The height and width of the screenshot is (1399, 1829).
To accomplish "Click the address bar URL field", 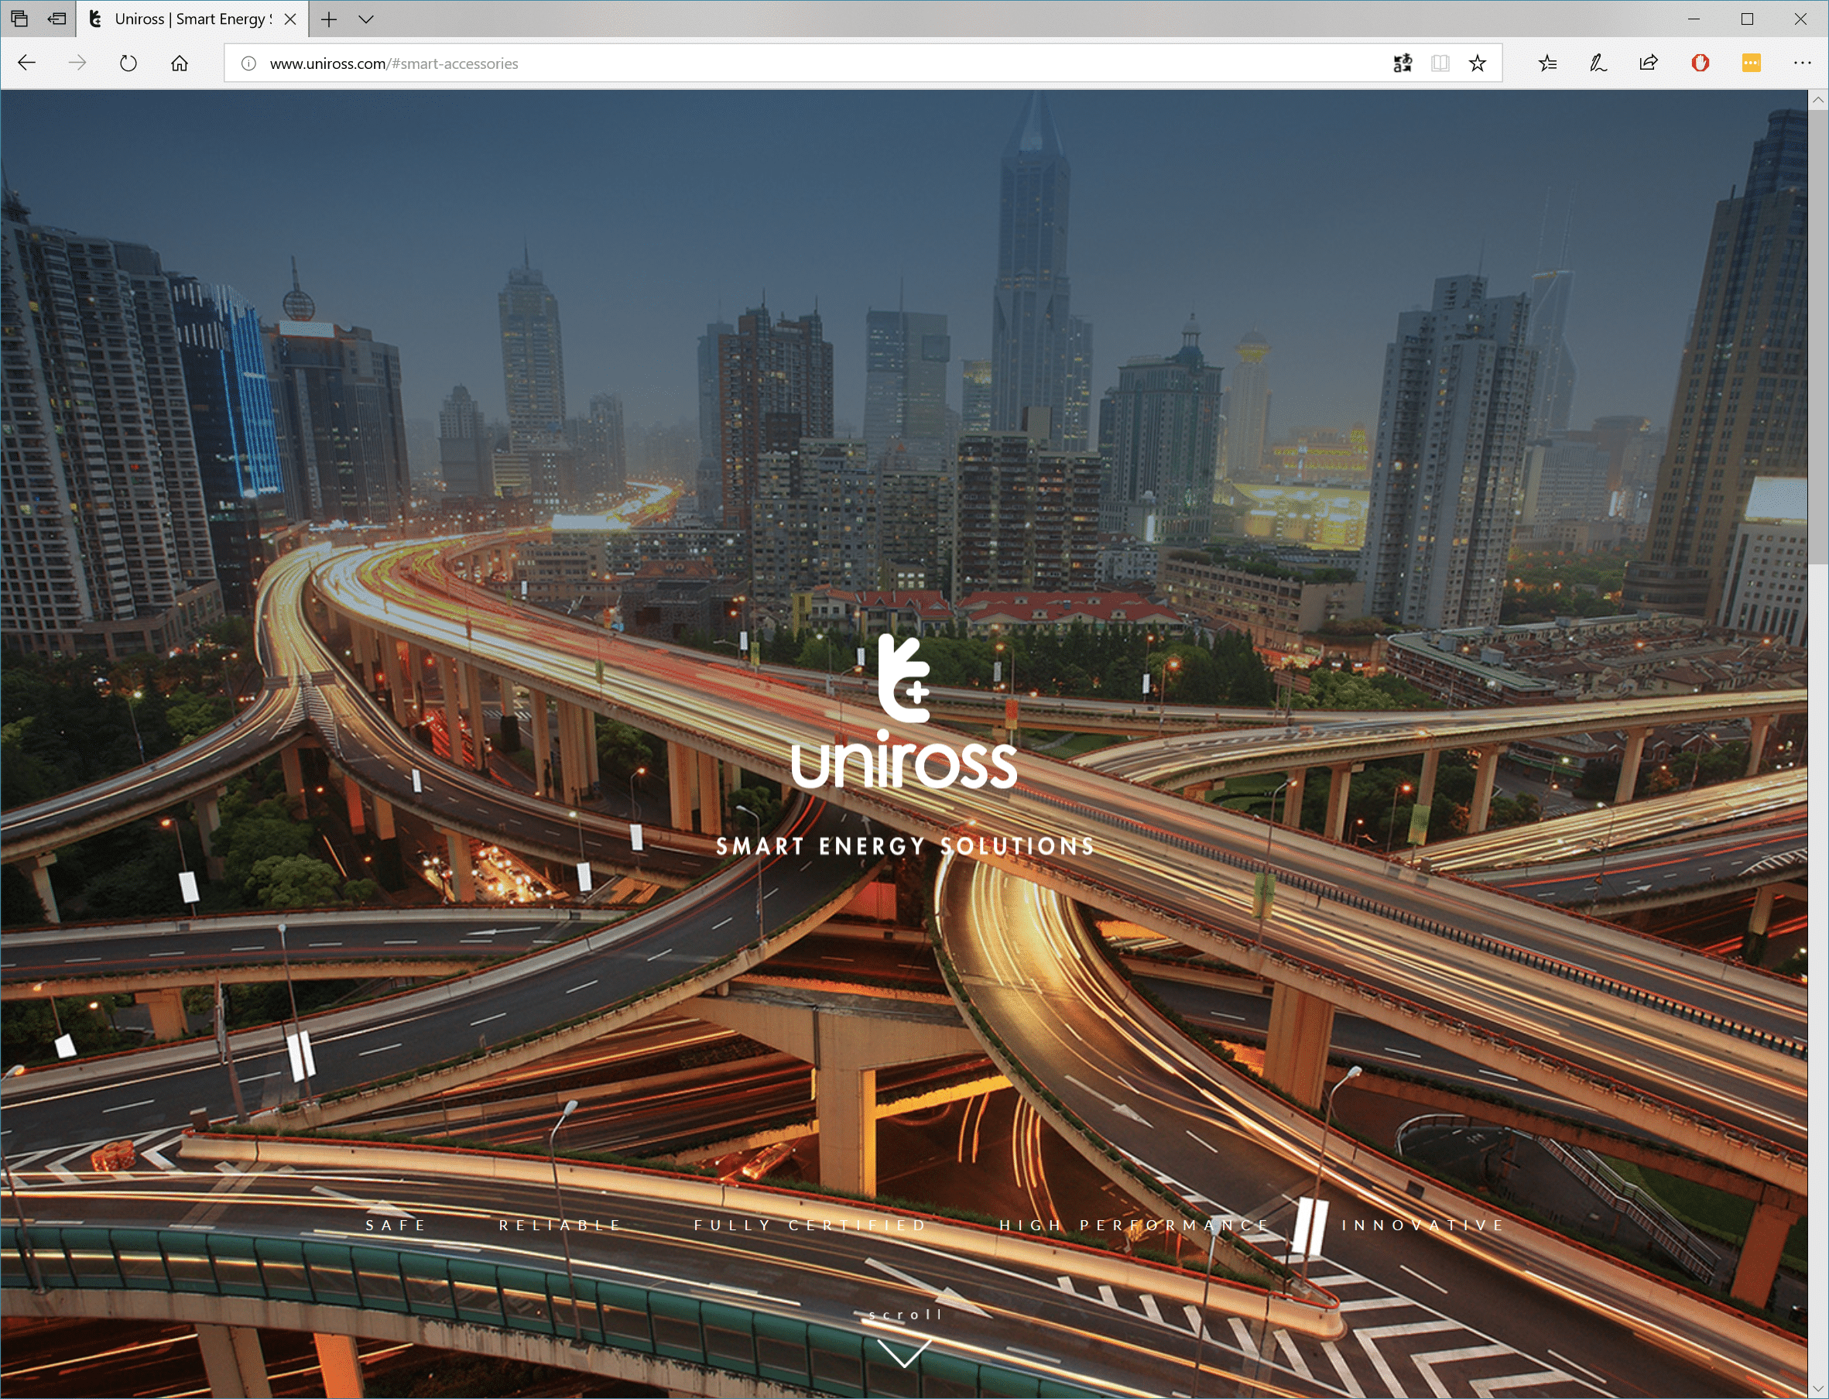I will click(749, 63).
